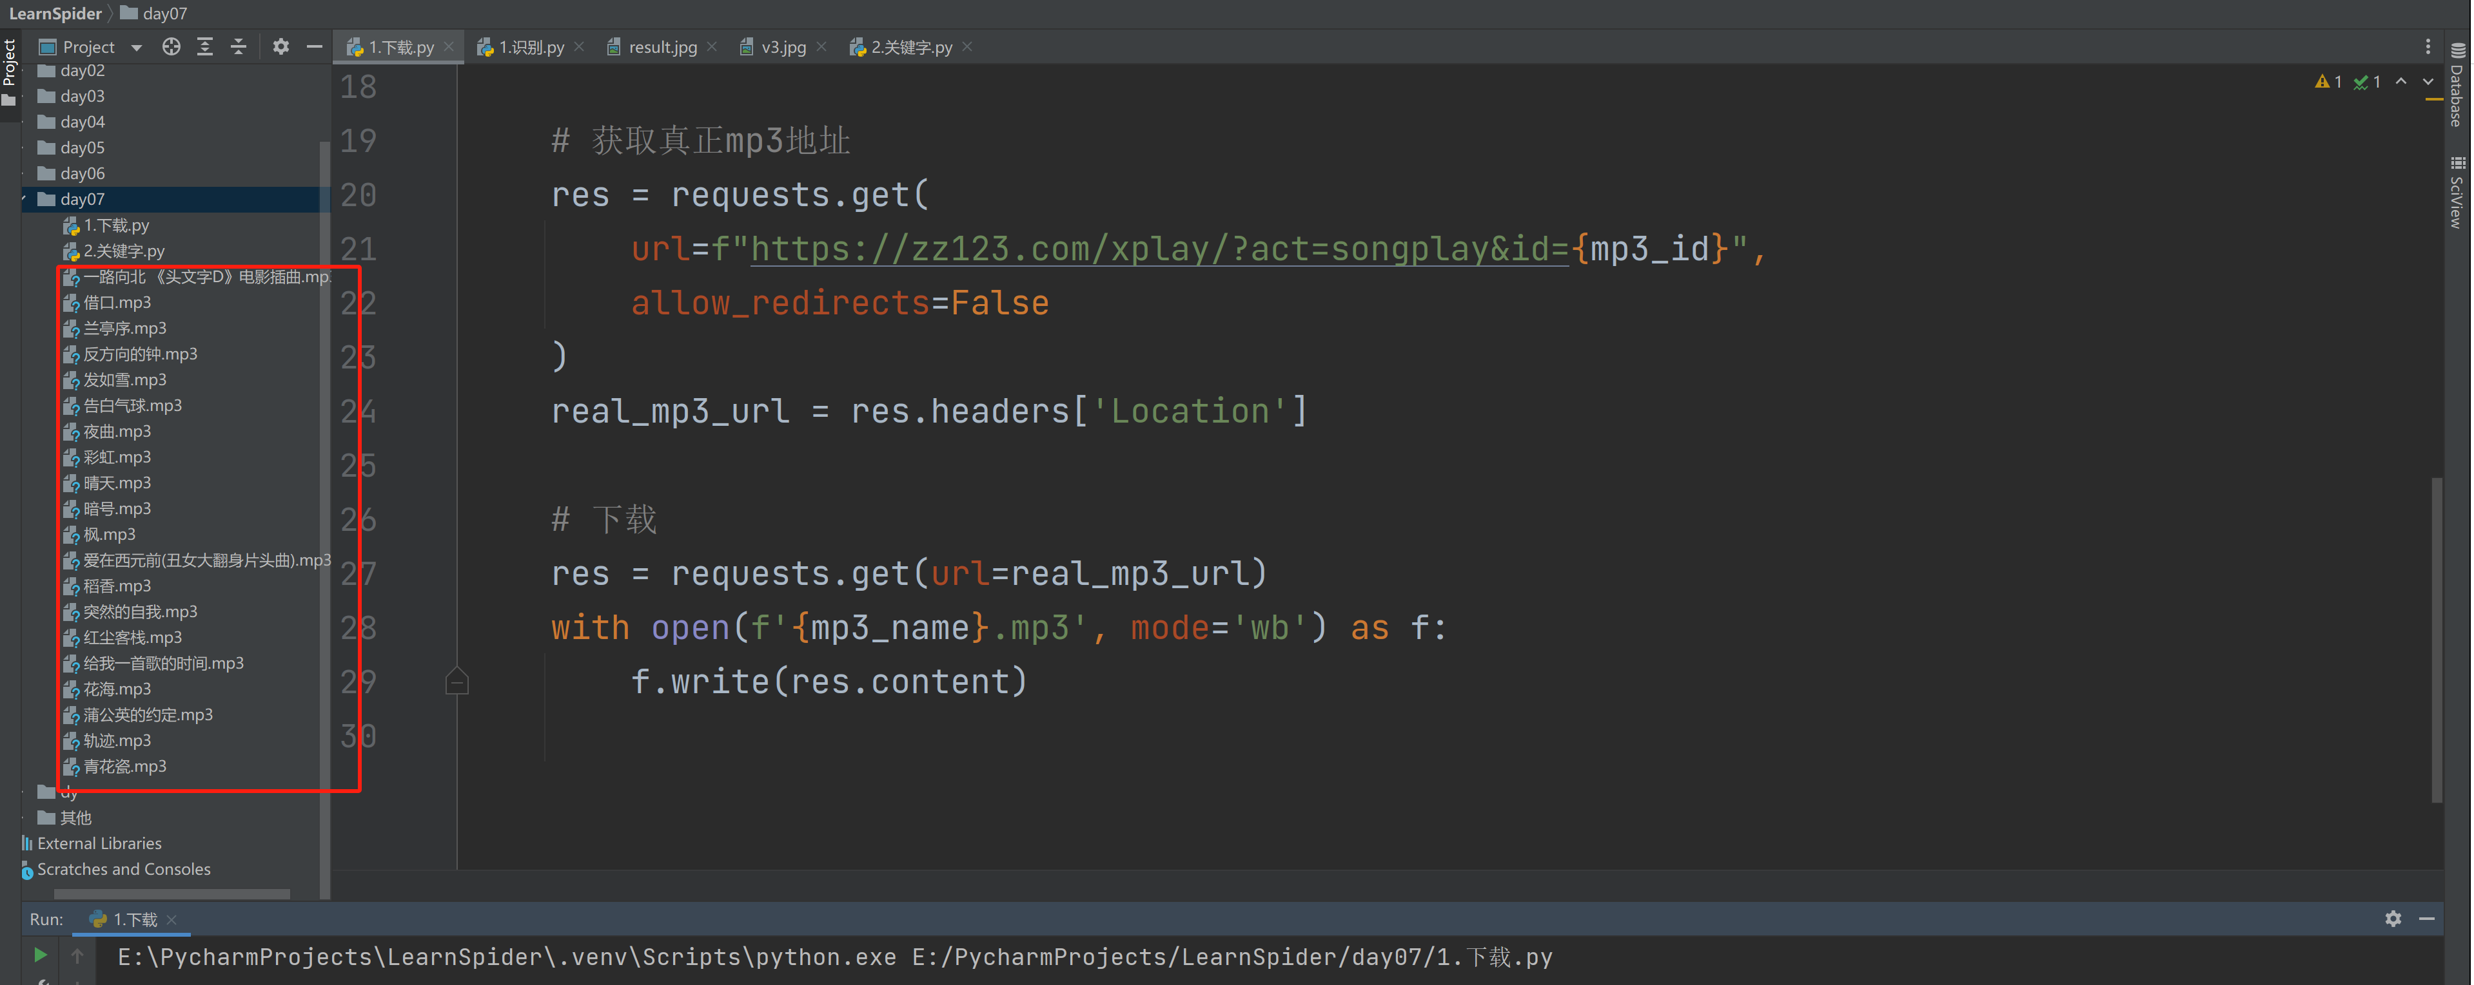Image resolution: width=2474 pixels, height=985 pixels.
Task: Open the Database side tool window
Action: (2458, 84)
